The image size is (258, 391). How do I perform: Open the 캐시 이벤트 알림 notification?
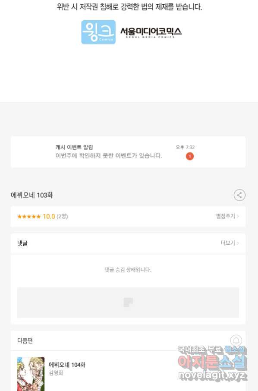click(x=128, y=152)
